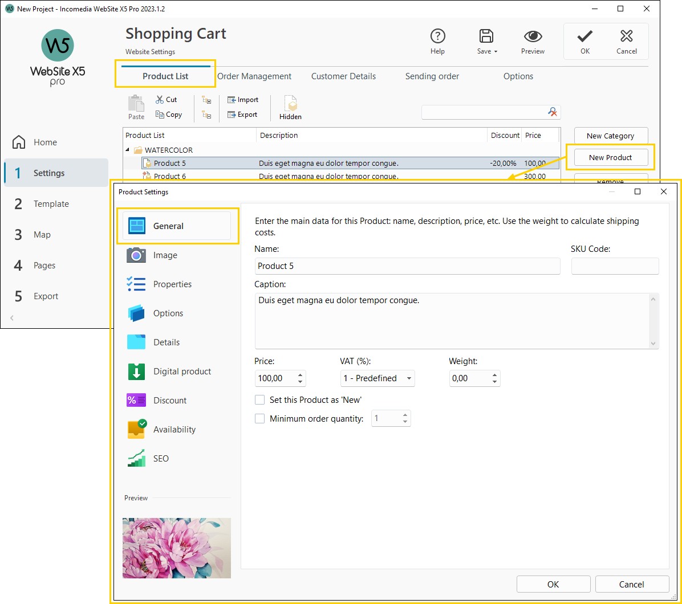Open the Customer Details tab
This screenshot has width=682, height=604.
(343, 76)
